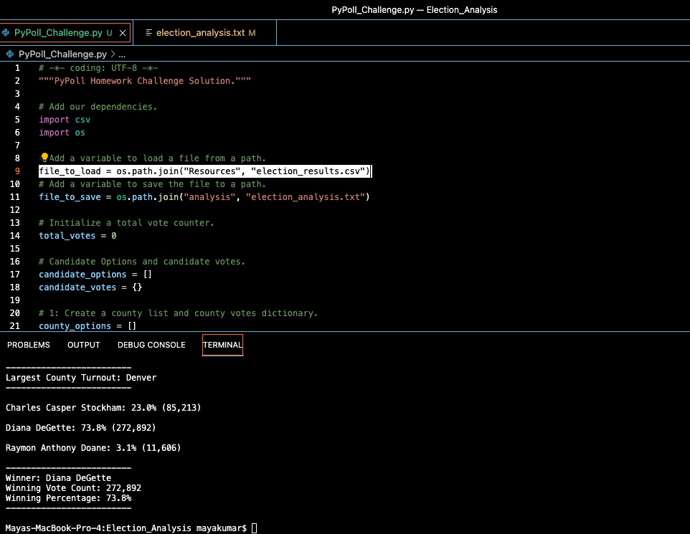Click 'total_votes = 0' line

coord(77,236)
